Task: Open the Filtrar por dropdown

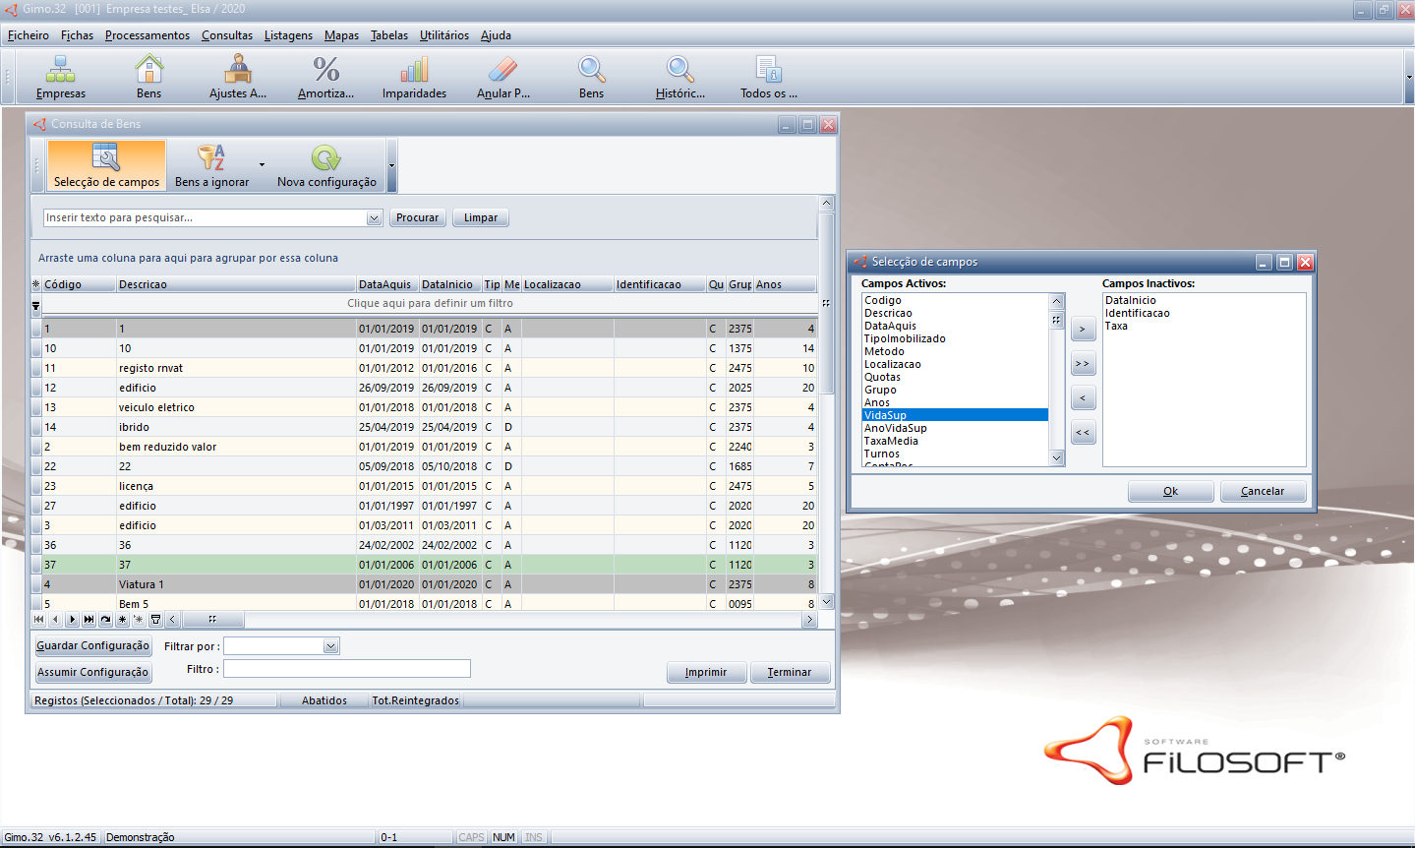Action: point(330,646)
